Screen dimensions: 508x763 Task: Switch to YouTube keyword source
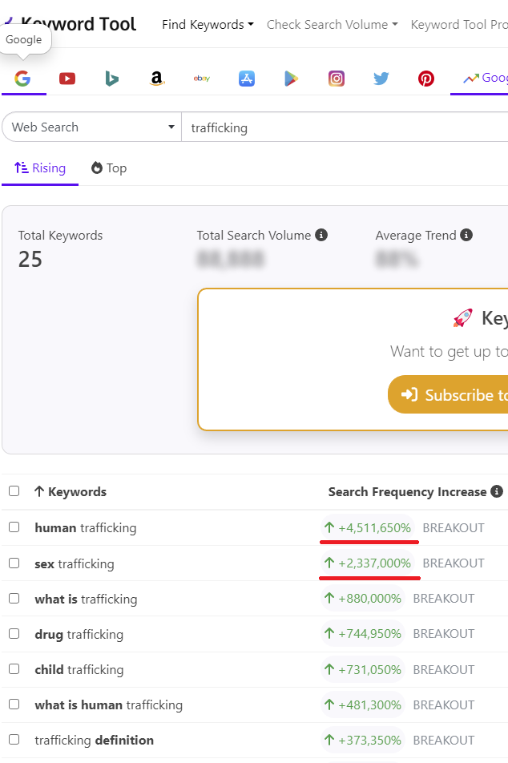pyautogui.click(x=67, y=79)
